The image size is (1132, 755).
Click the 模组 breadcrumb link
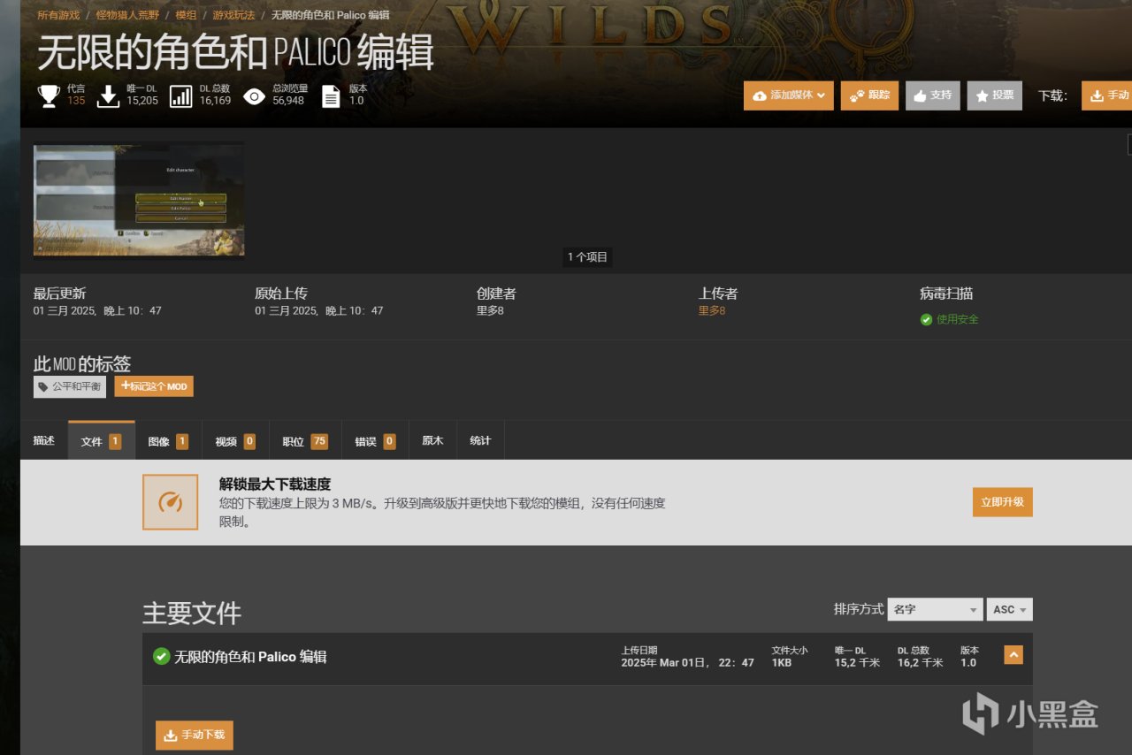pyautogui.click(x=186, y=15)
